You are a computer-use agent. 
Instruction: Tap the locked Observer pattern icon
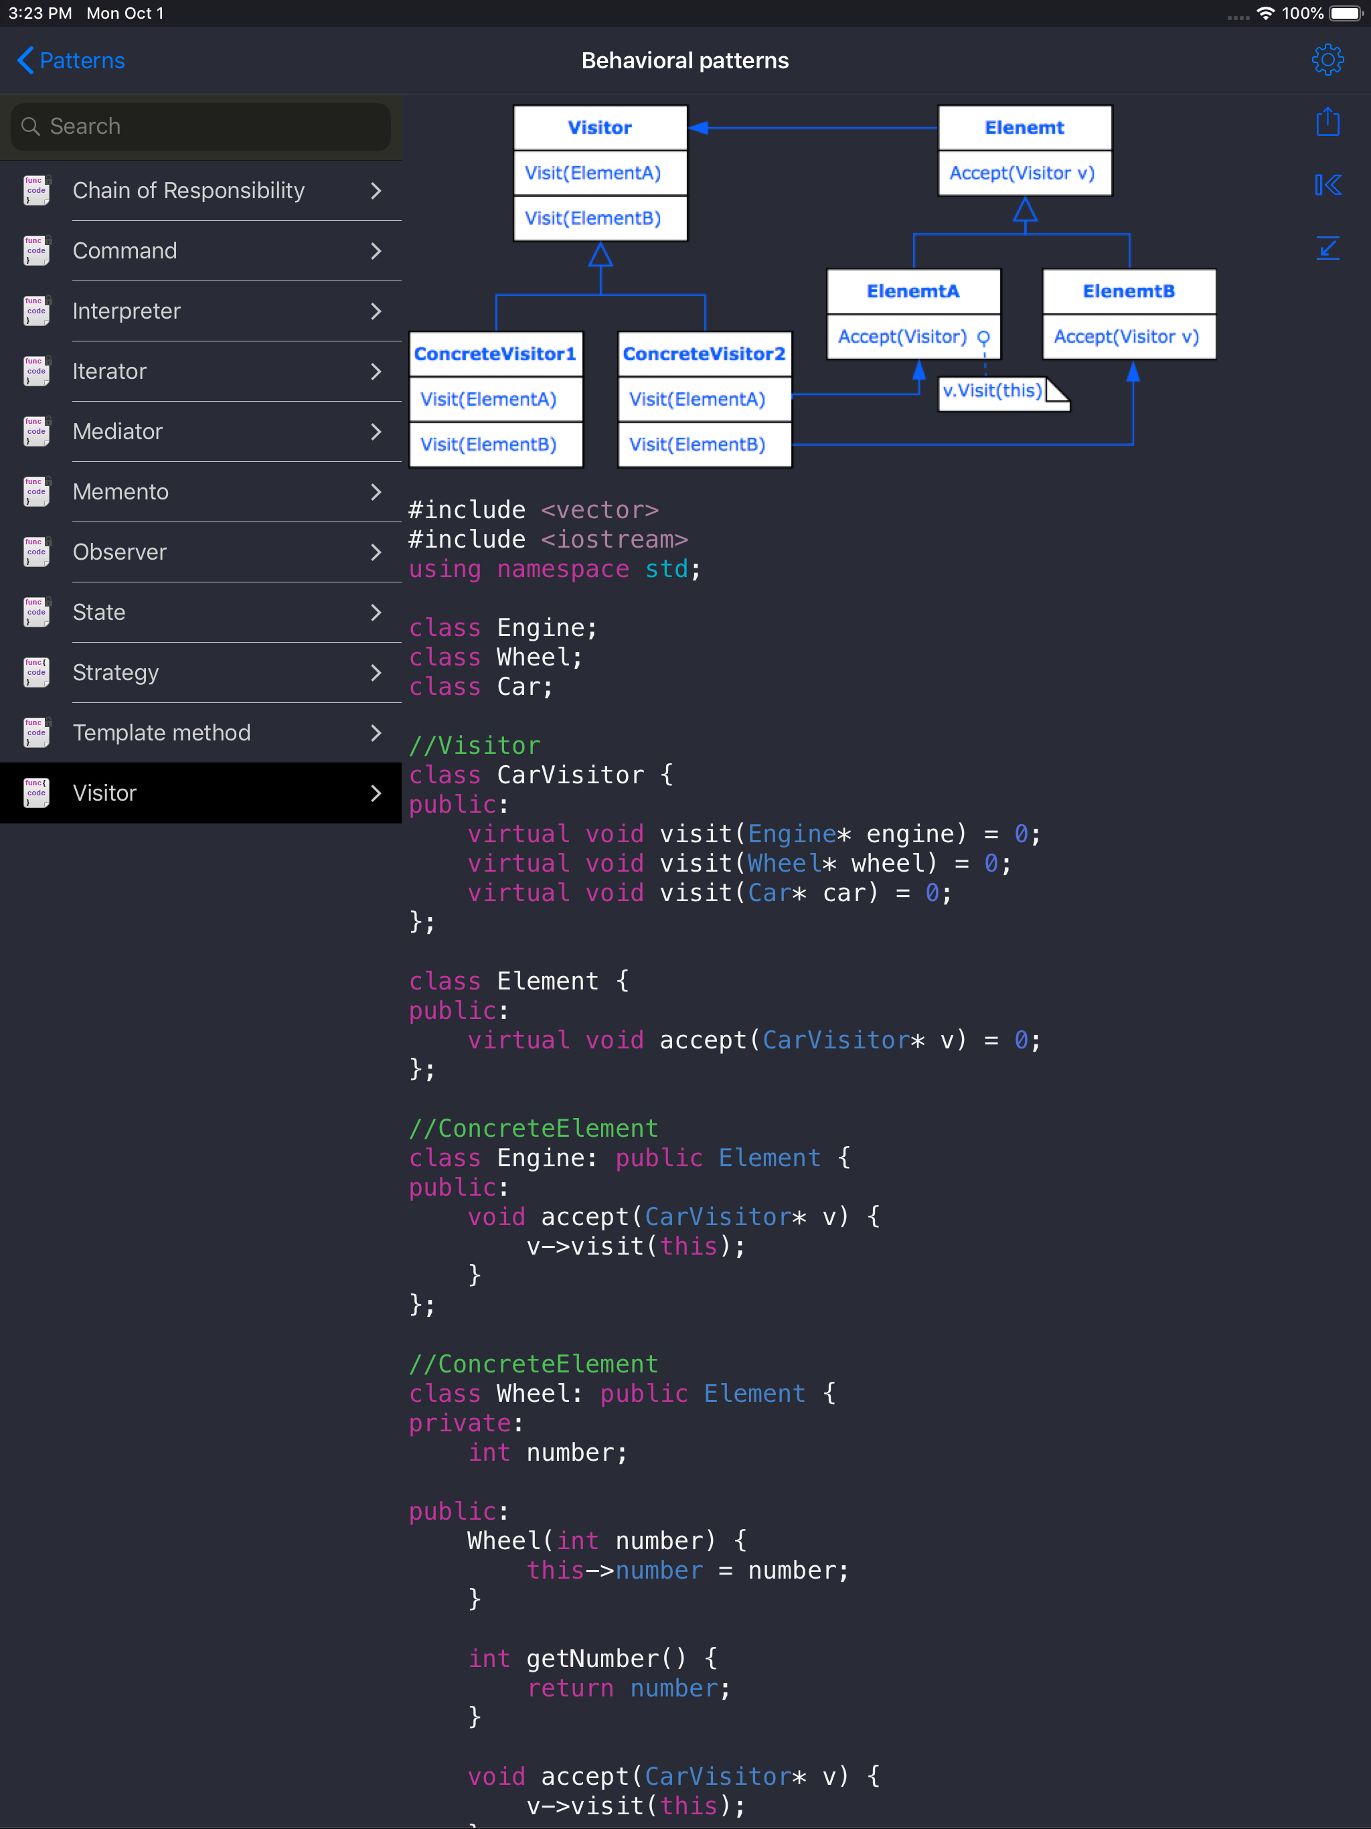pos(35,552)
